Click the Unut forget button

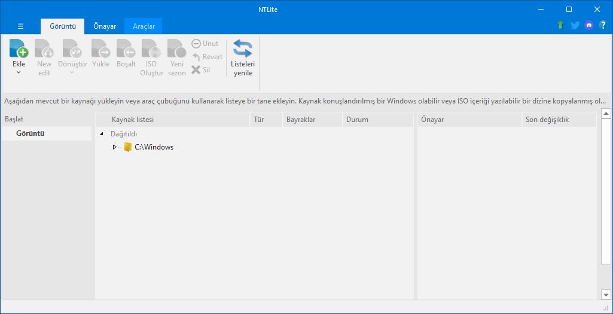pos(205,44)
